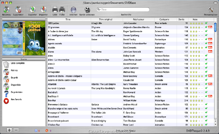Click the star rating of Ben-Hur
Screen dimensions: 219x134
click(x=196, y=100)
